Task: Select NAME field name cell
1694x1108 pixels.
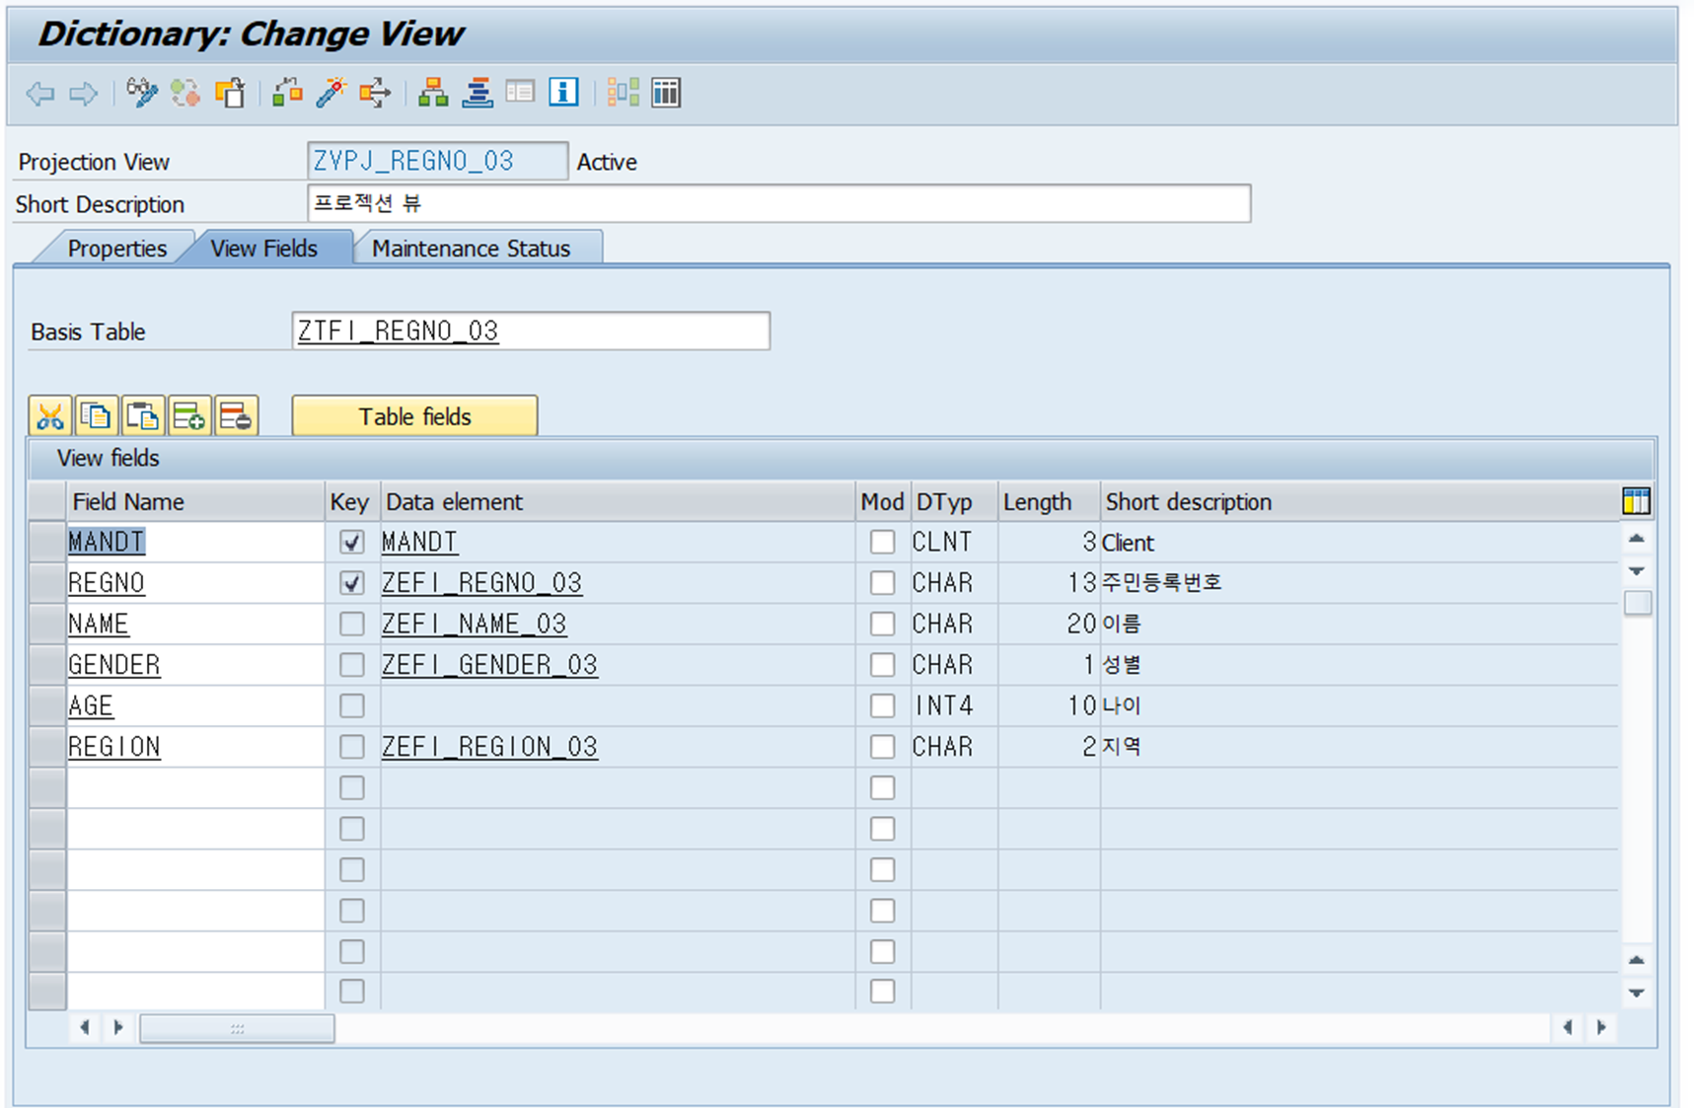Action: click(x=195, y=625)
